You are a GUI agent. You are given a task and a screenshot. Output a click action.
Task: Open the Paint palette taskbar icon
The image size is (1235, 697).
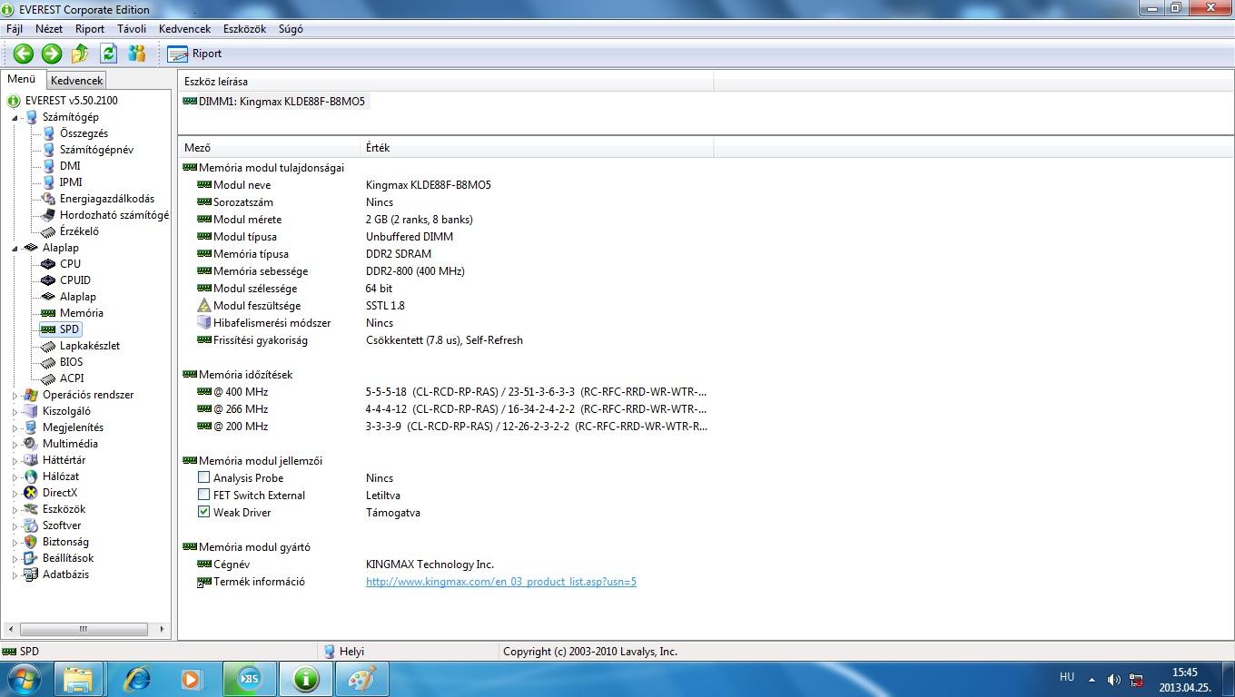point(362,679)
